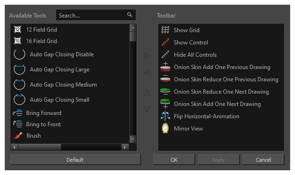Select "16 Field Grid" text row
The image size is (295, 175).
42,41
